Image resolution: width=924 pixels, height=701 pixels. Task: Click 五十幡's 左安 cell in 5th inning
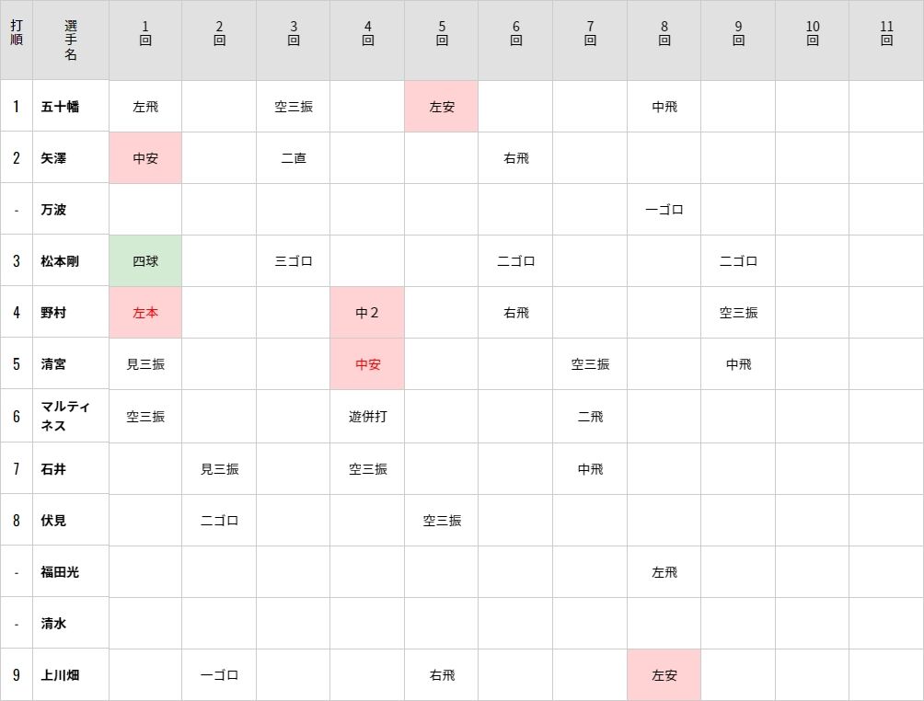coord(442,107)
